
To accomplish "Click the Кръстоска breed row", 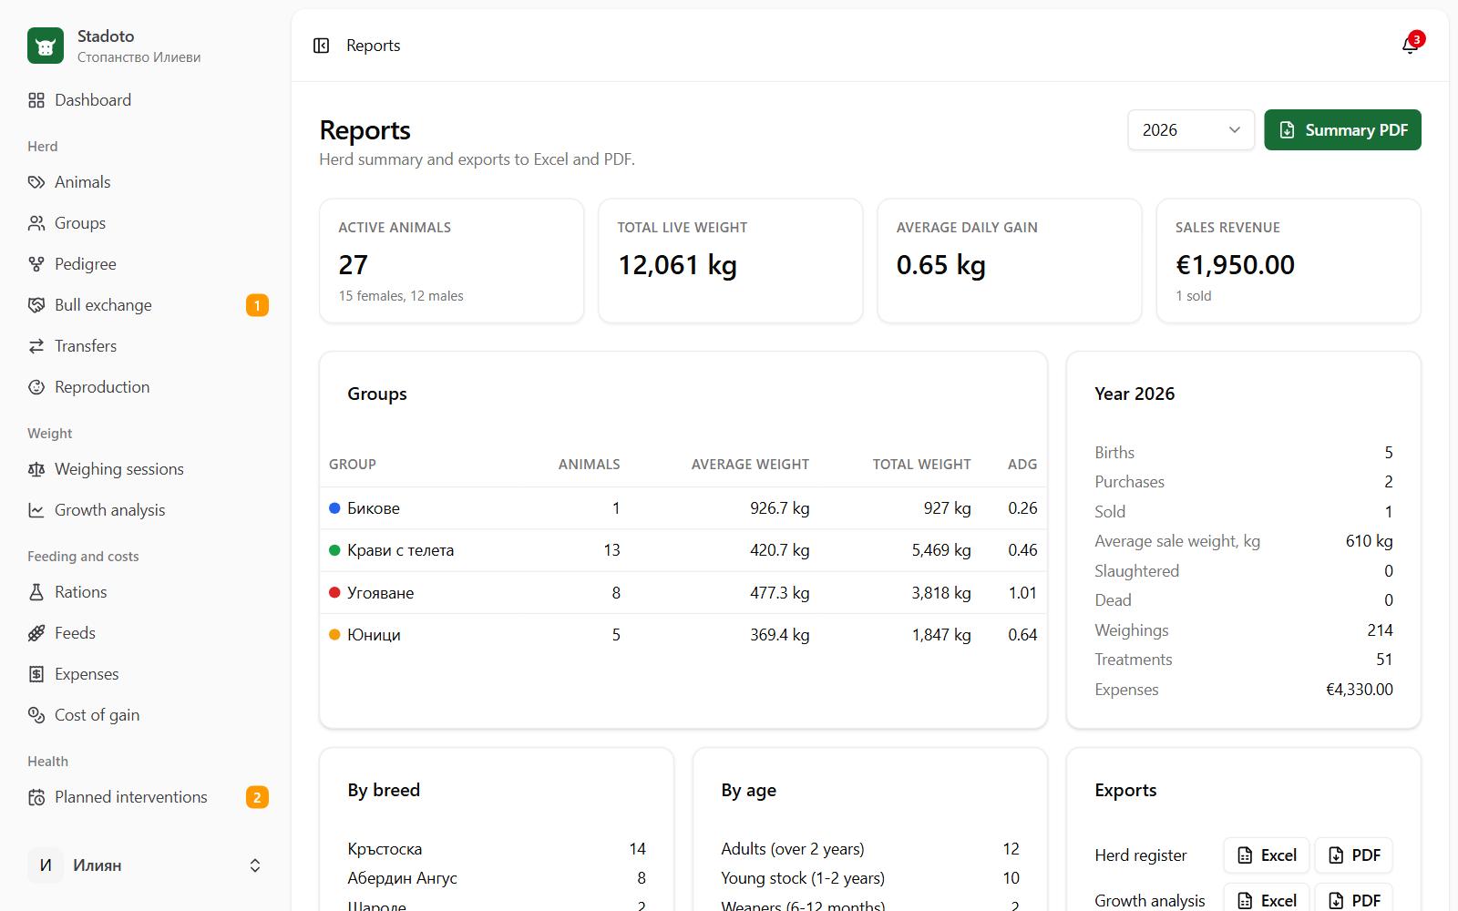I will 497,849.
